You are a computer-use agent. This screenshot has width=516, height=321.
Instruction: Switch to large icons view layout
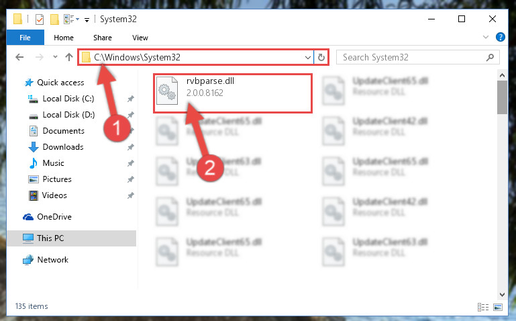(498, 307)
